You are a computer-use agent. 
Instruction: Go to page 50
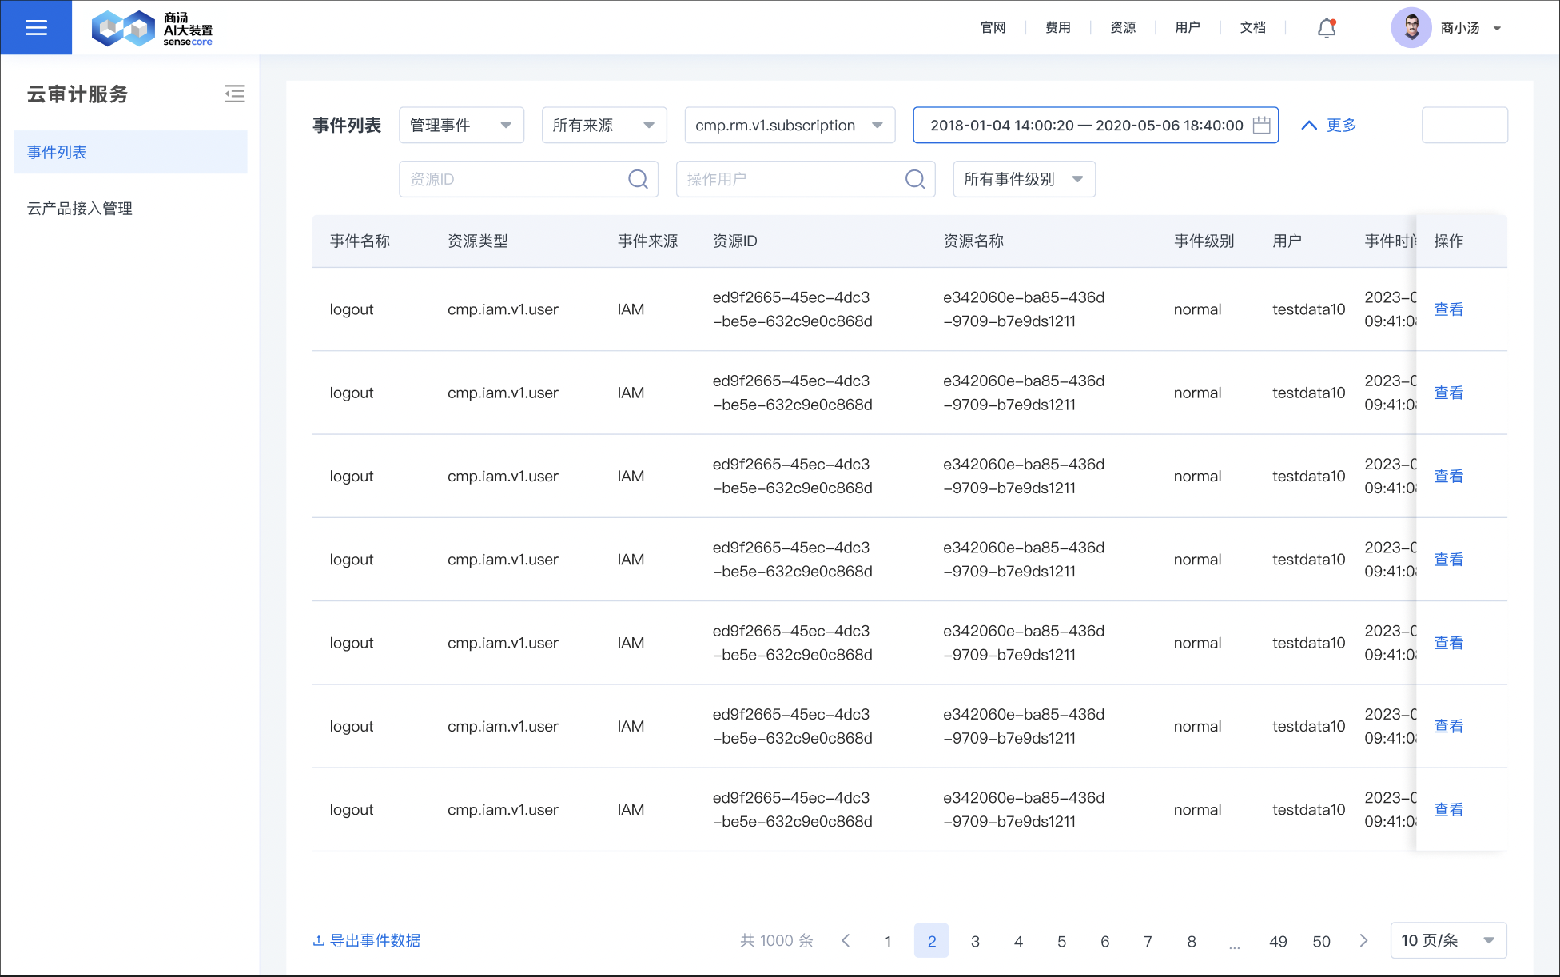click(x=1321, y=941)
